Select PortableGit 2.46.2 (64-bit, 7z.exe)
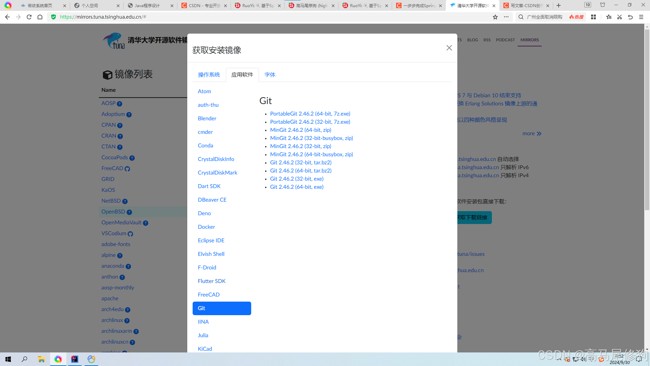650x366 pixels. point(310,114)
